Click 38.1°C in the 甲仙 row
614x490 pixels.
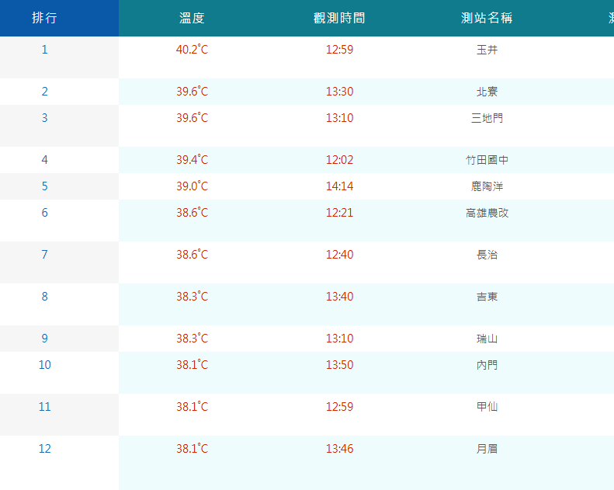pos(192,407)
